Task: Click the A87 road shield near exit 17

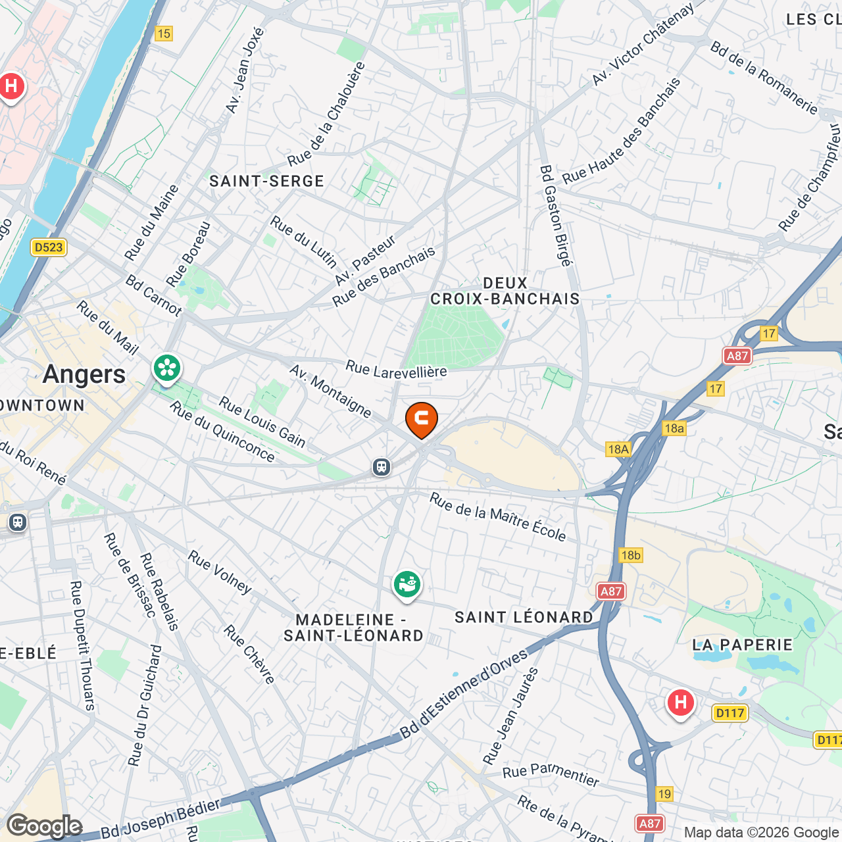Action: pos(737,356)
